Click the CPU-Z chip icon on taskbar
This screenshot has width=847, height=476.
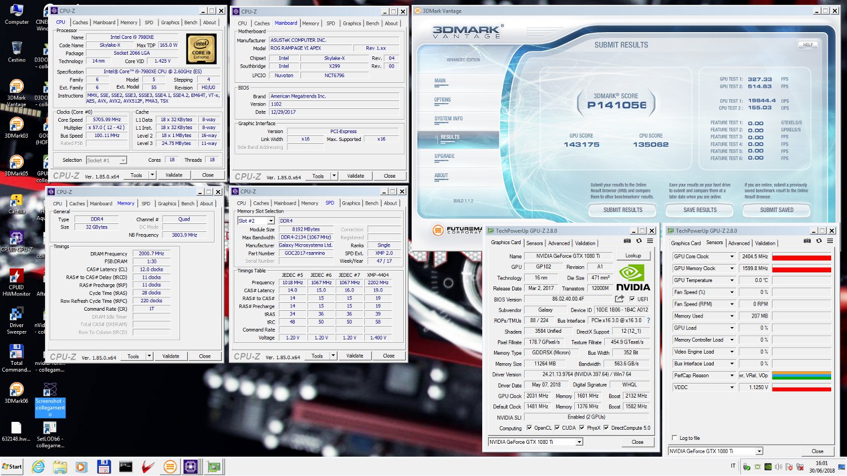coord(190,466)
